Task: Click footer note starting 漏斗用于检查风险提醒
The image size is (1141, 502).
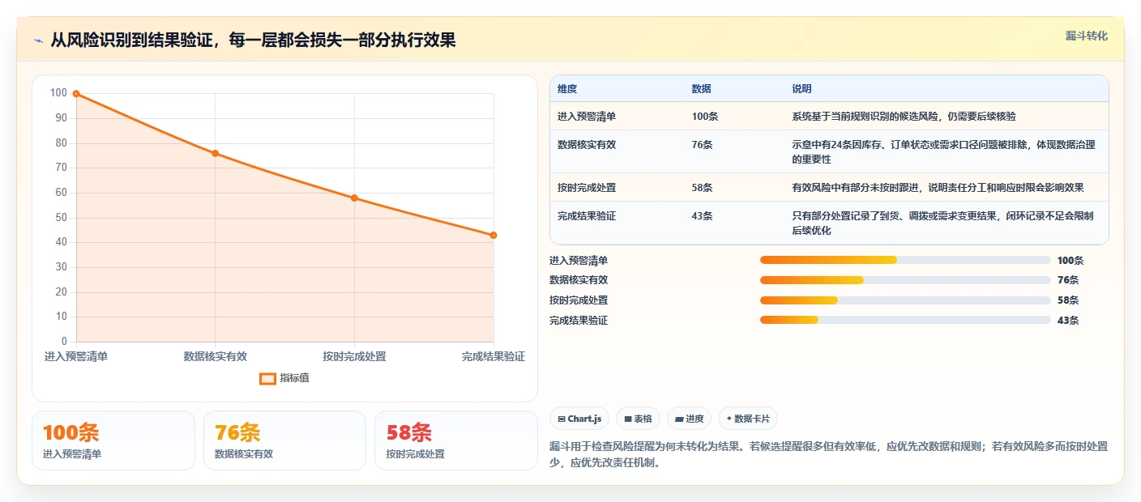Action: (x=828, y=456)
